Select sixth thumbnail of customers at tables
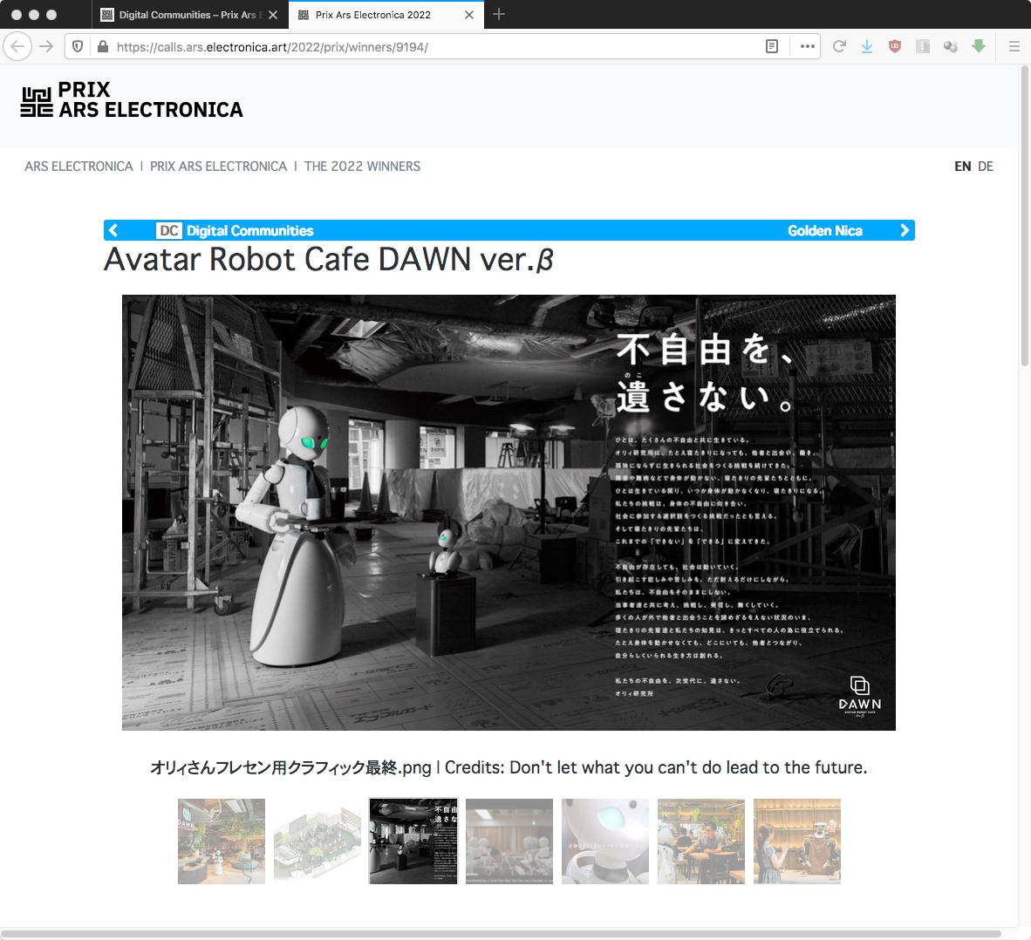Viewport: 1031px width, 940px height. (701, 841)
